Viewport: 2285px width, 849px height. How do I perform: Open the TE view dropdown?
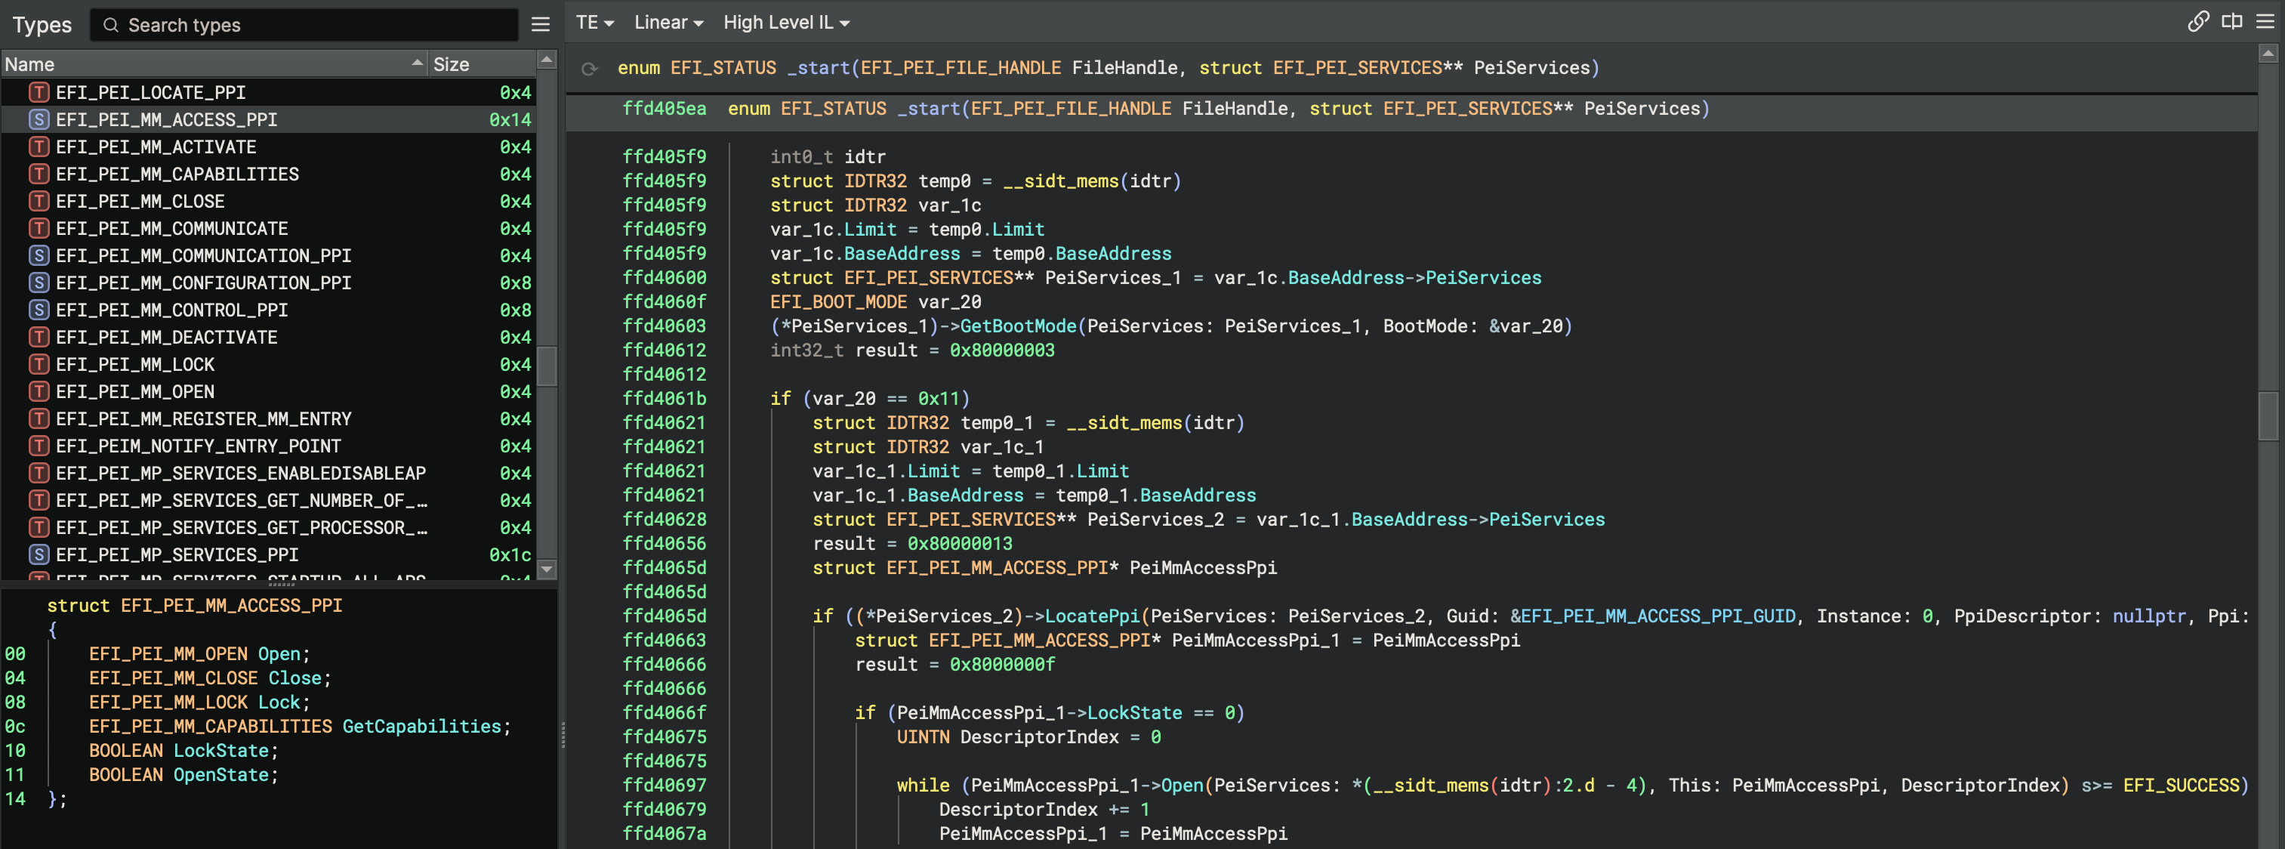pyautogui.click(x=594, y=23)
